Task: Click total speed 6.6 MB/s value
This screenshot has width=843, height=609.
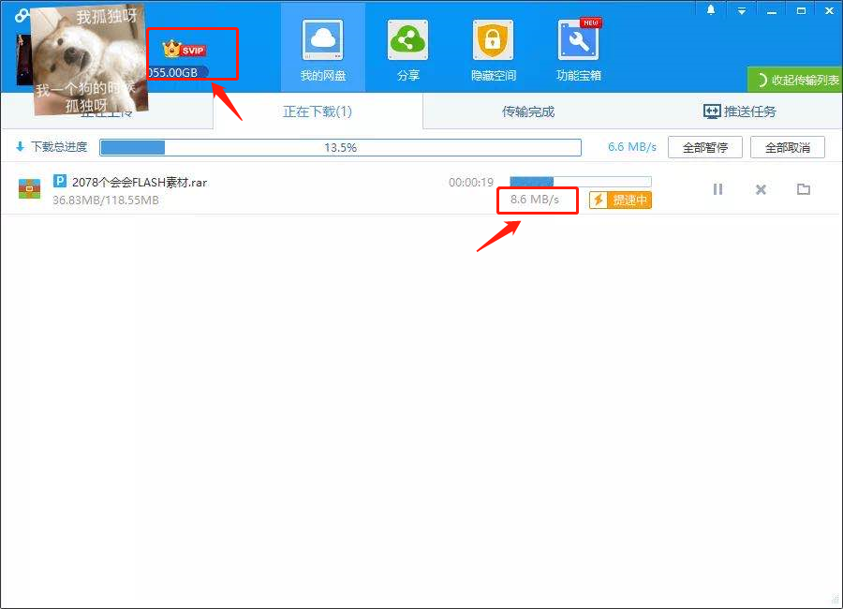Action: pyautogui.click(x=632, y=147)
